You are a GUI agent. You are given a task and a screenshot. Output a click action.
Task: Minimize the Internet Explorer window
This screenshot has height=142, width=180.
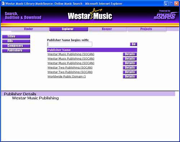166,4
